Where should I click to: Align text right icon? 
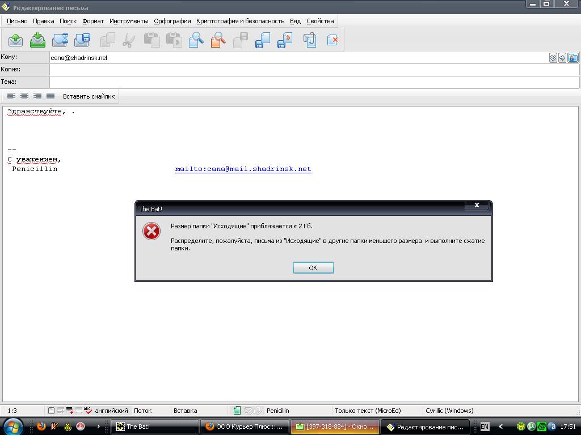[37, 96]
